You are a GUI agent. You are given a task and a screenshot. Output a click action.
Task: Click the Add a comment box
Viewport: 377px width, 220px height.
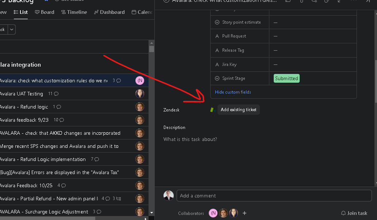274,196
